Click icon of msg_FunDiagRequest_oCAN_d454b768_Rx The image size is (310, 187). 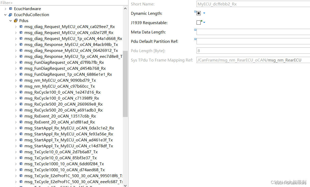tap(21, 68)
